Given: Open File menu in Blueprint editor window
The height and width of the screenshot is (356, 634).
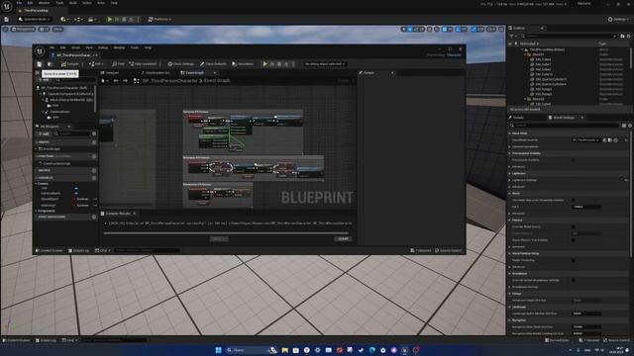Looking at the screenshot, I should pos(52,47).
